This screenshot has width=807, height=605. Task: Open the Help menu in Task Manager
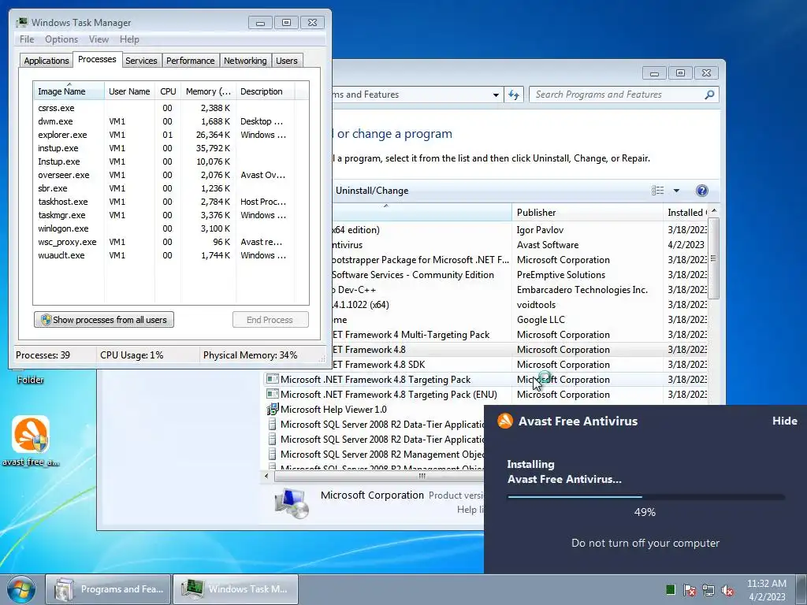[129, 39]
